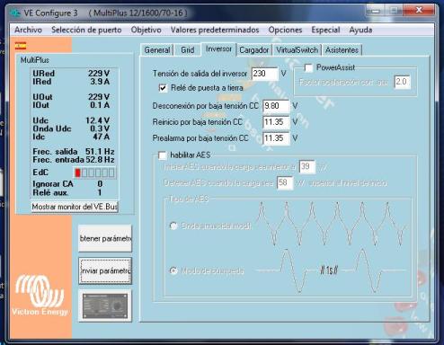This screenshot has width=444, height=345.
Task: Close the VE Configure window
Action: pos(419,11)
